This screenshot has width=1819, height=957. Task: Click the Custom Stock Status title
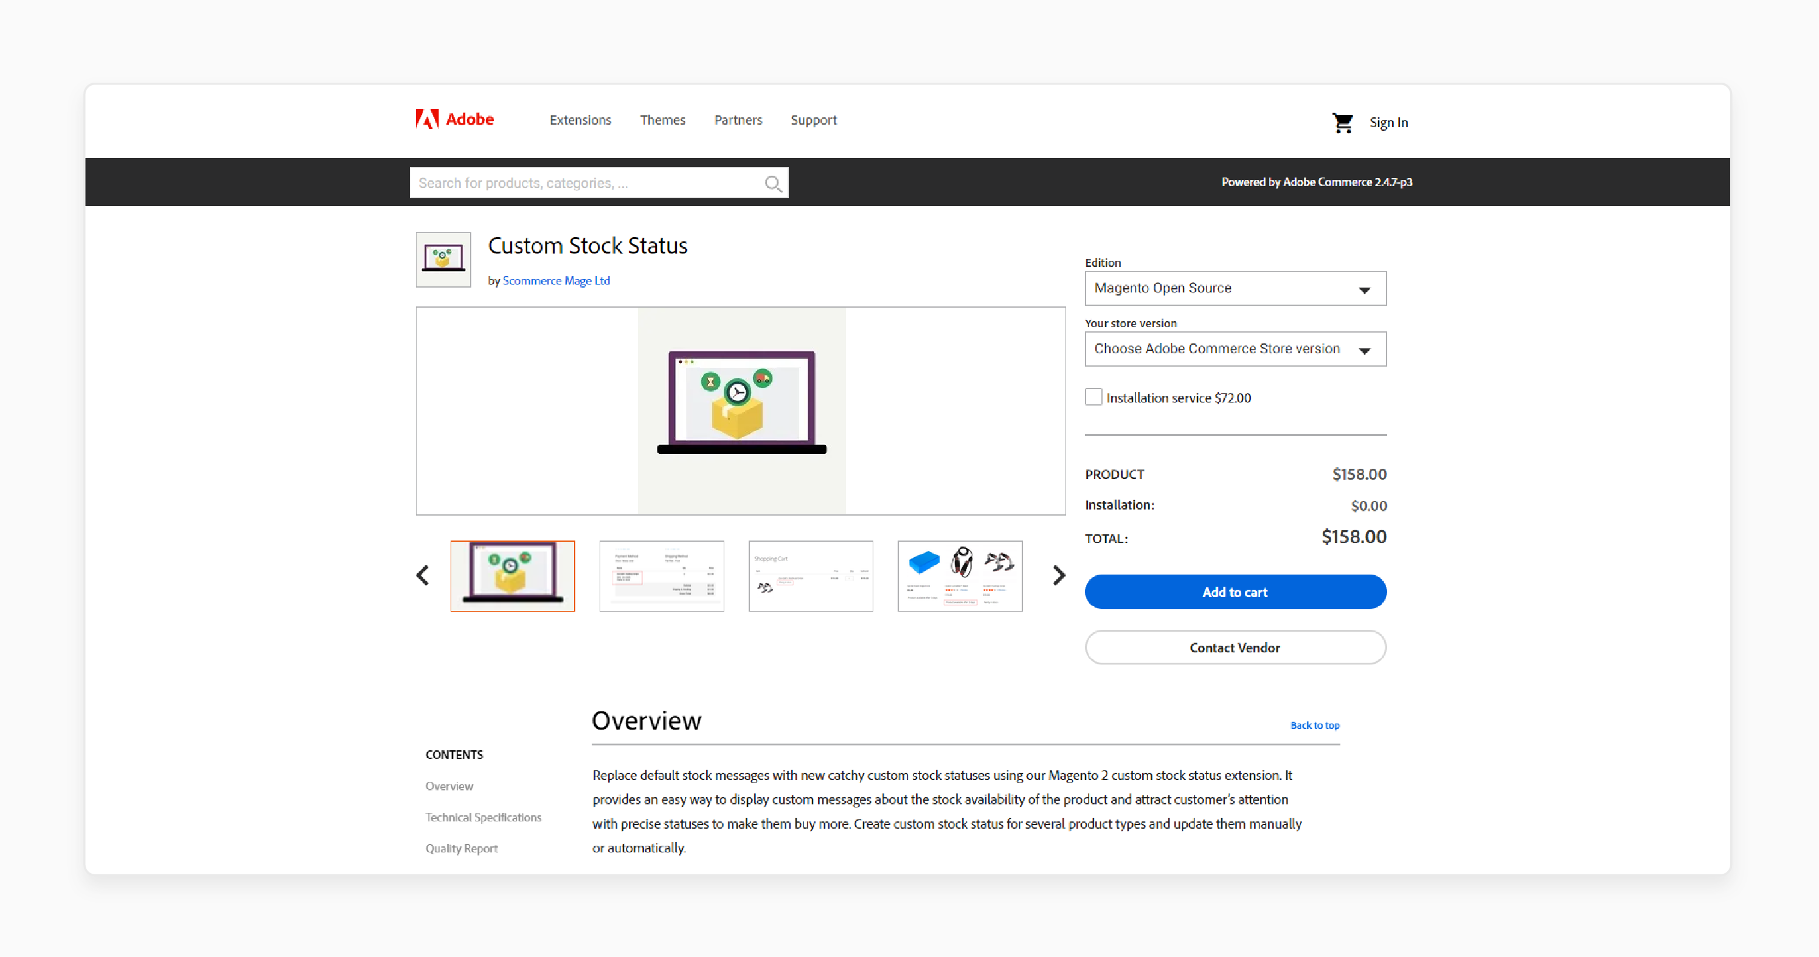(x=587, y=245)
